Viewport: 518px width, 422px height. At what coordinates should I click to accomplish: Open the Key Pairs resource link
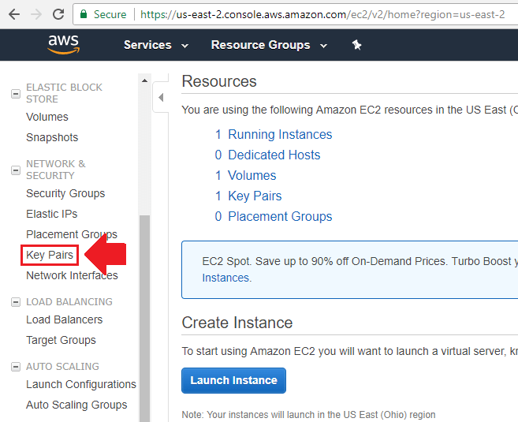[x=255, y=196]
